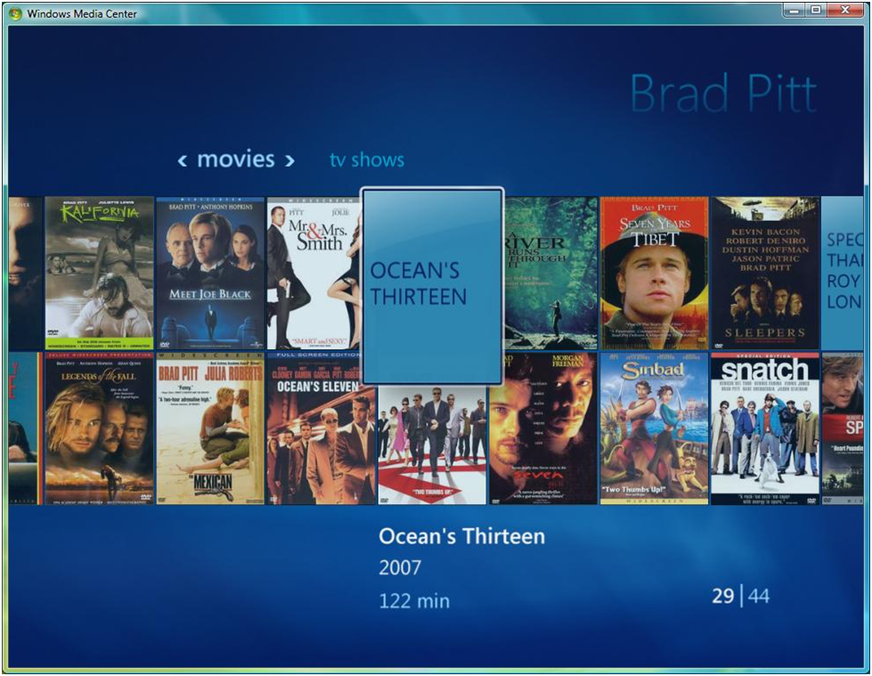Image resolution: width=872 pixels, height=676 pixels.
Task: Open the Ocean's Twelve red carpet cover
Action: click(432, 444)
